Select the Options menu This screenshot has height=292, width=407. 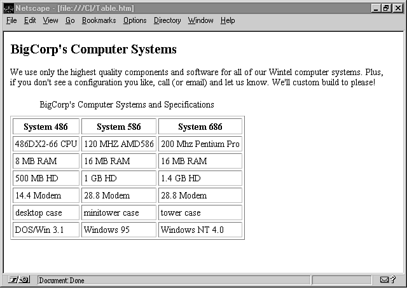135,20
